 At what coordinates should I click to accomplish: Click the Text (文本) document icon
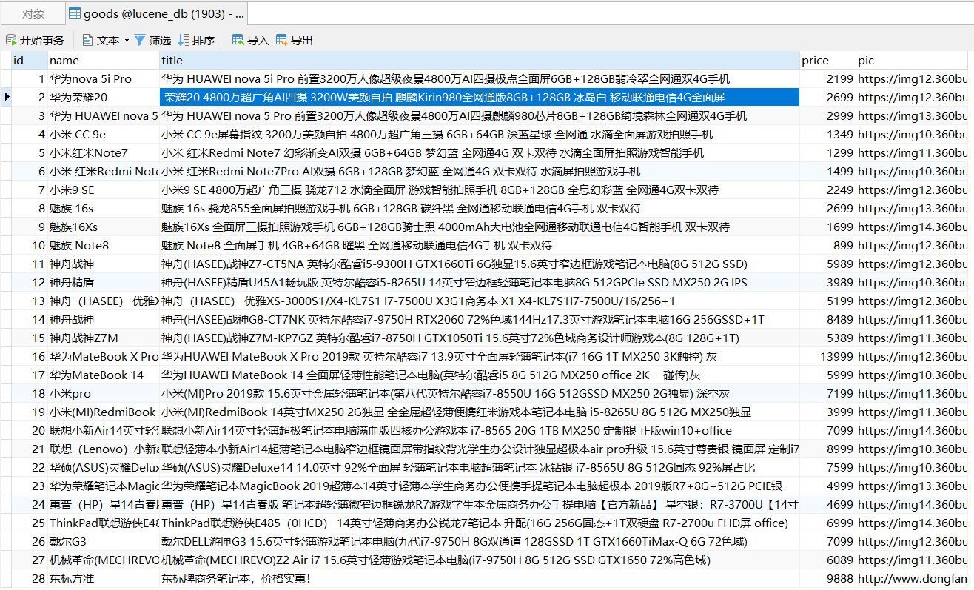tap(87, 40)
